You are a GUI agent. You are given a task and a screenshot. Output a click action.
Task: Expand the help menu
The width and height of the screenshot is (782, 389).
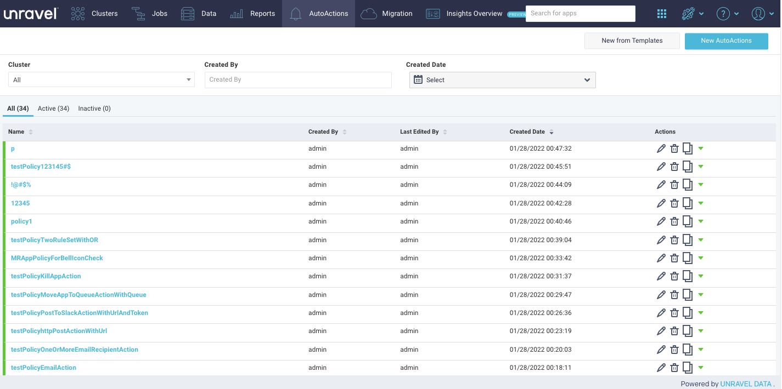pos(728,14)
